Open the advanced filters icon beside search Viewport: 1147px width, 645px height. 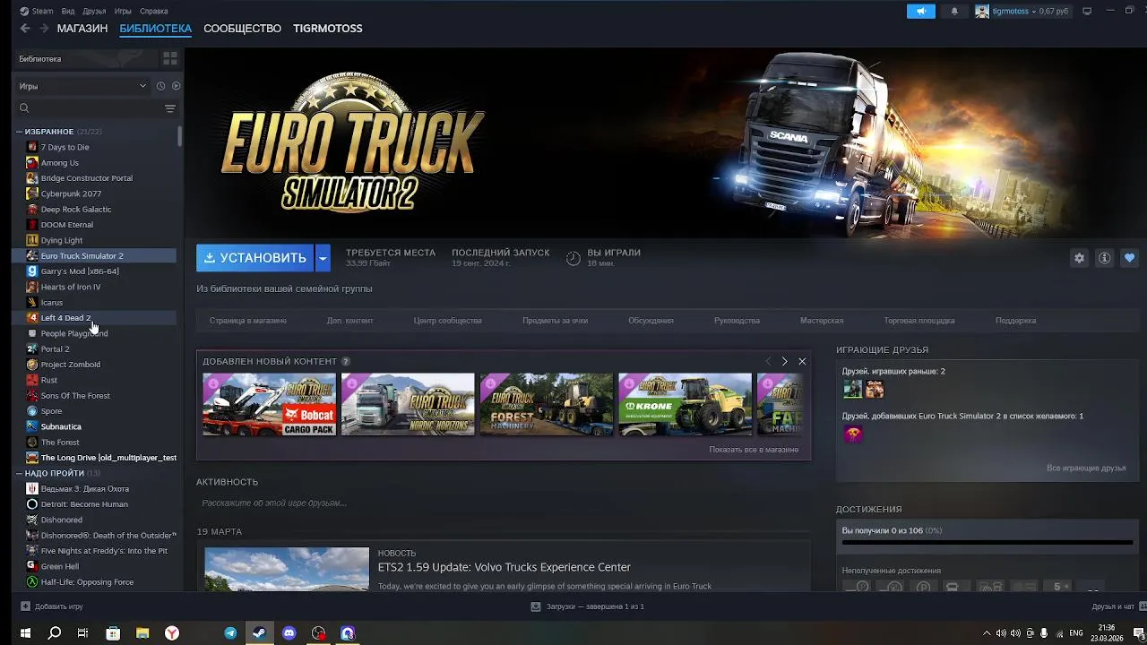[x=170, y=108]
